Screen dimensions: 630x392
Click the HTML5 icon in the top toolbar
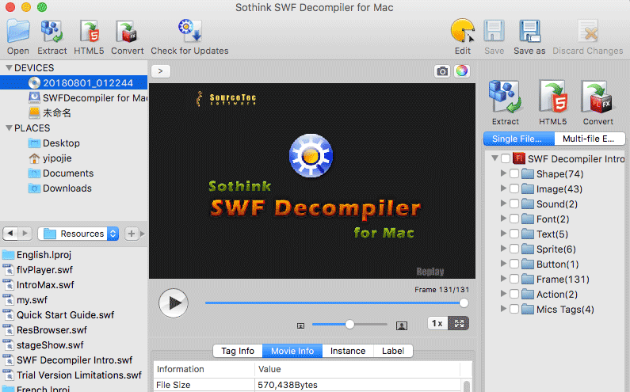(89, 32)
